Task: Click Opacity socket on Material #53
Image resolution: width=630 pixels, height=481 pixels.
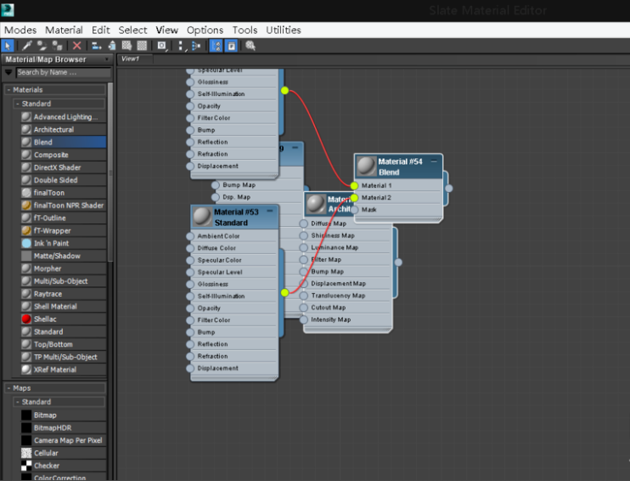Action: point(190,308)
